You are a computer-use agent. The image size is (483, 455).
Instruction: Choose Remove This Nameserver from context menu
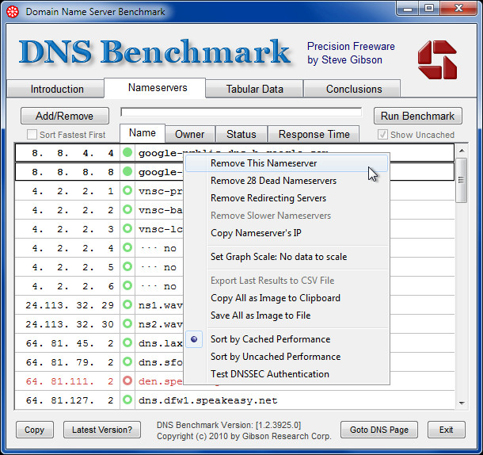click(x=287, y=163)
